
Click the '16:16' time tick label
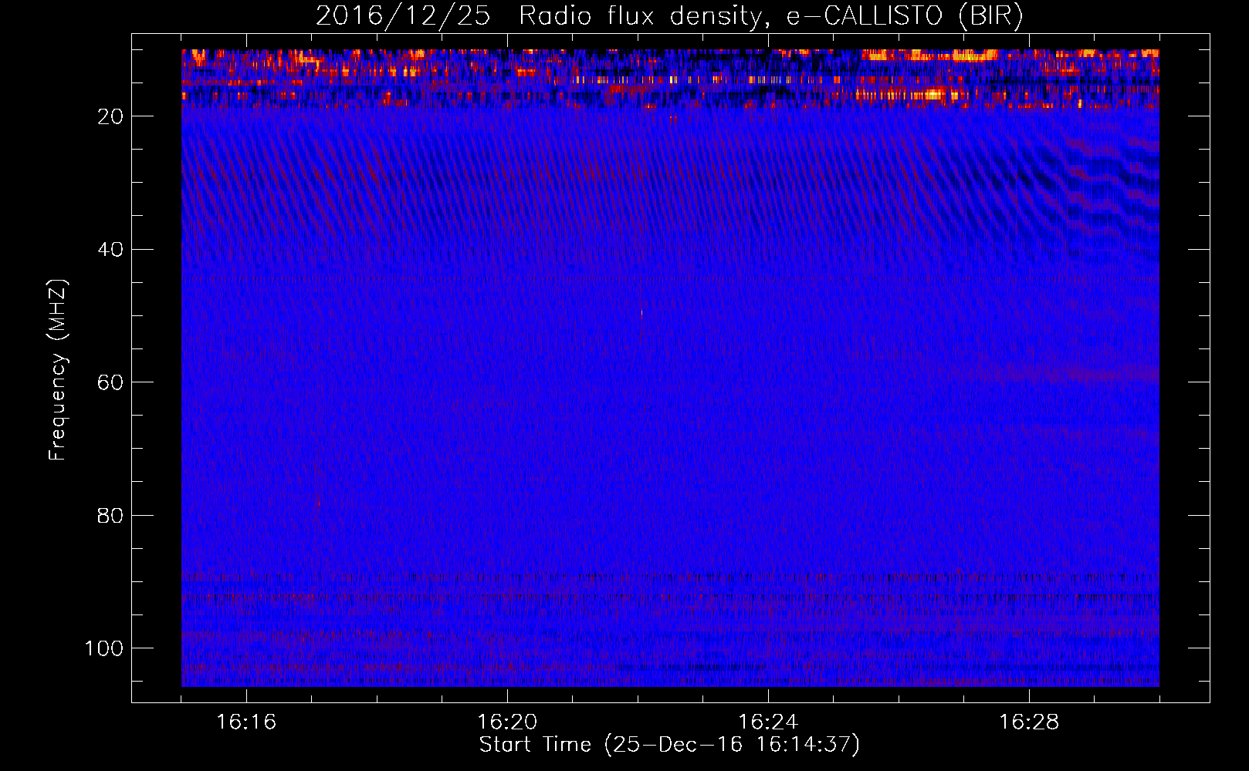246,722
